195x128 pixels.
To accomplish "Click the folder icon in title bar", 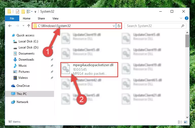I will point(9,12).
